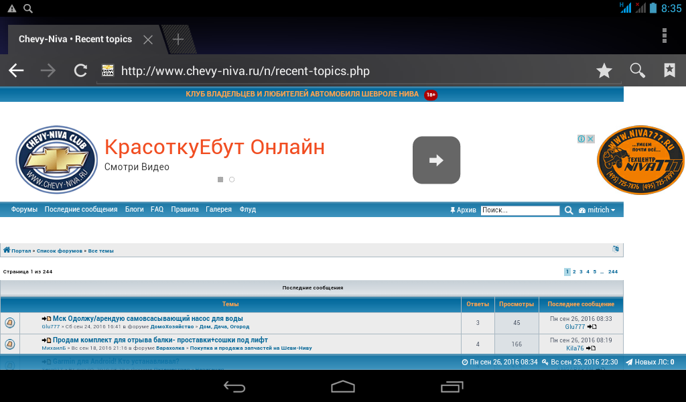Open the Архив menu item
686x402 pixels.
tap(463, 210)
